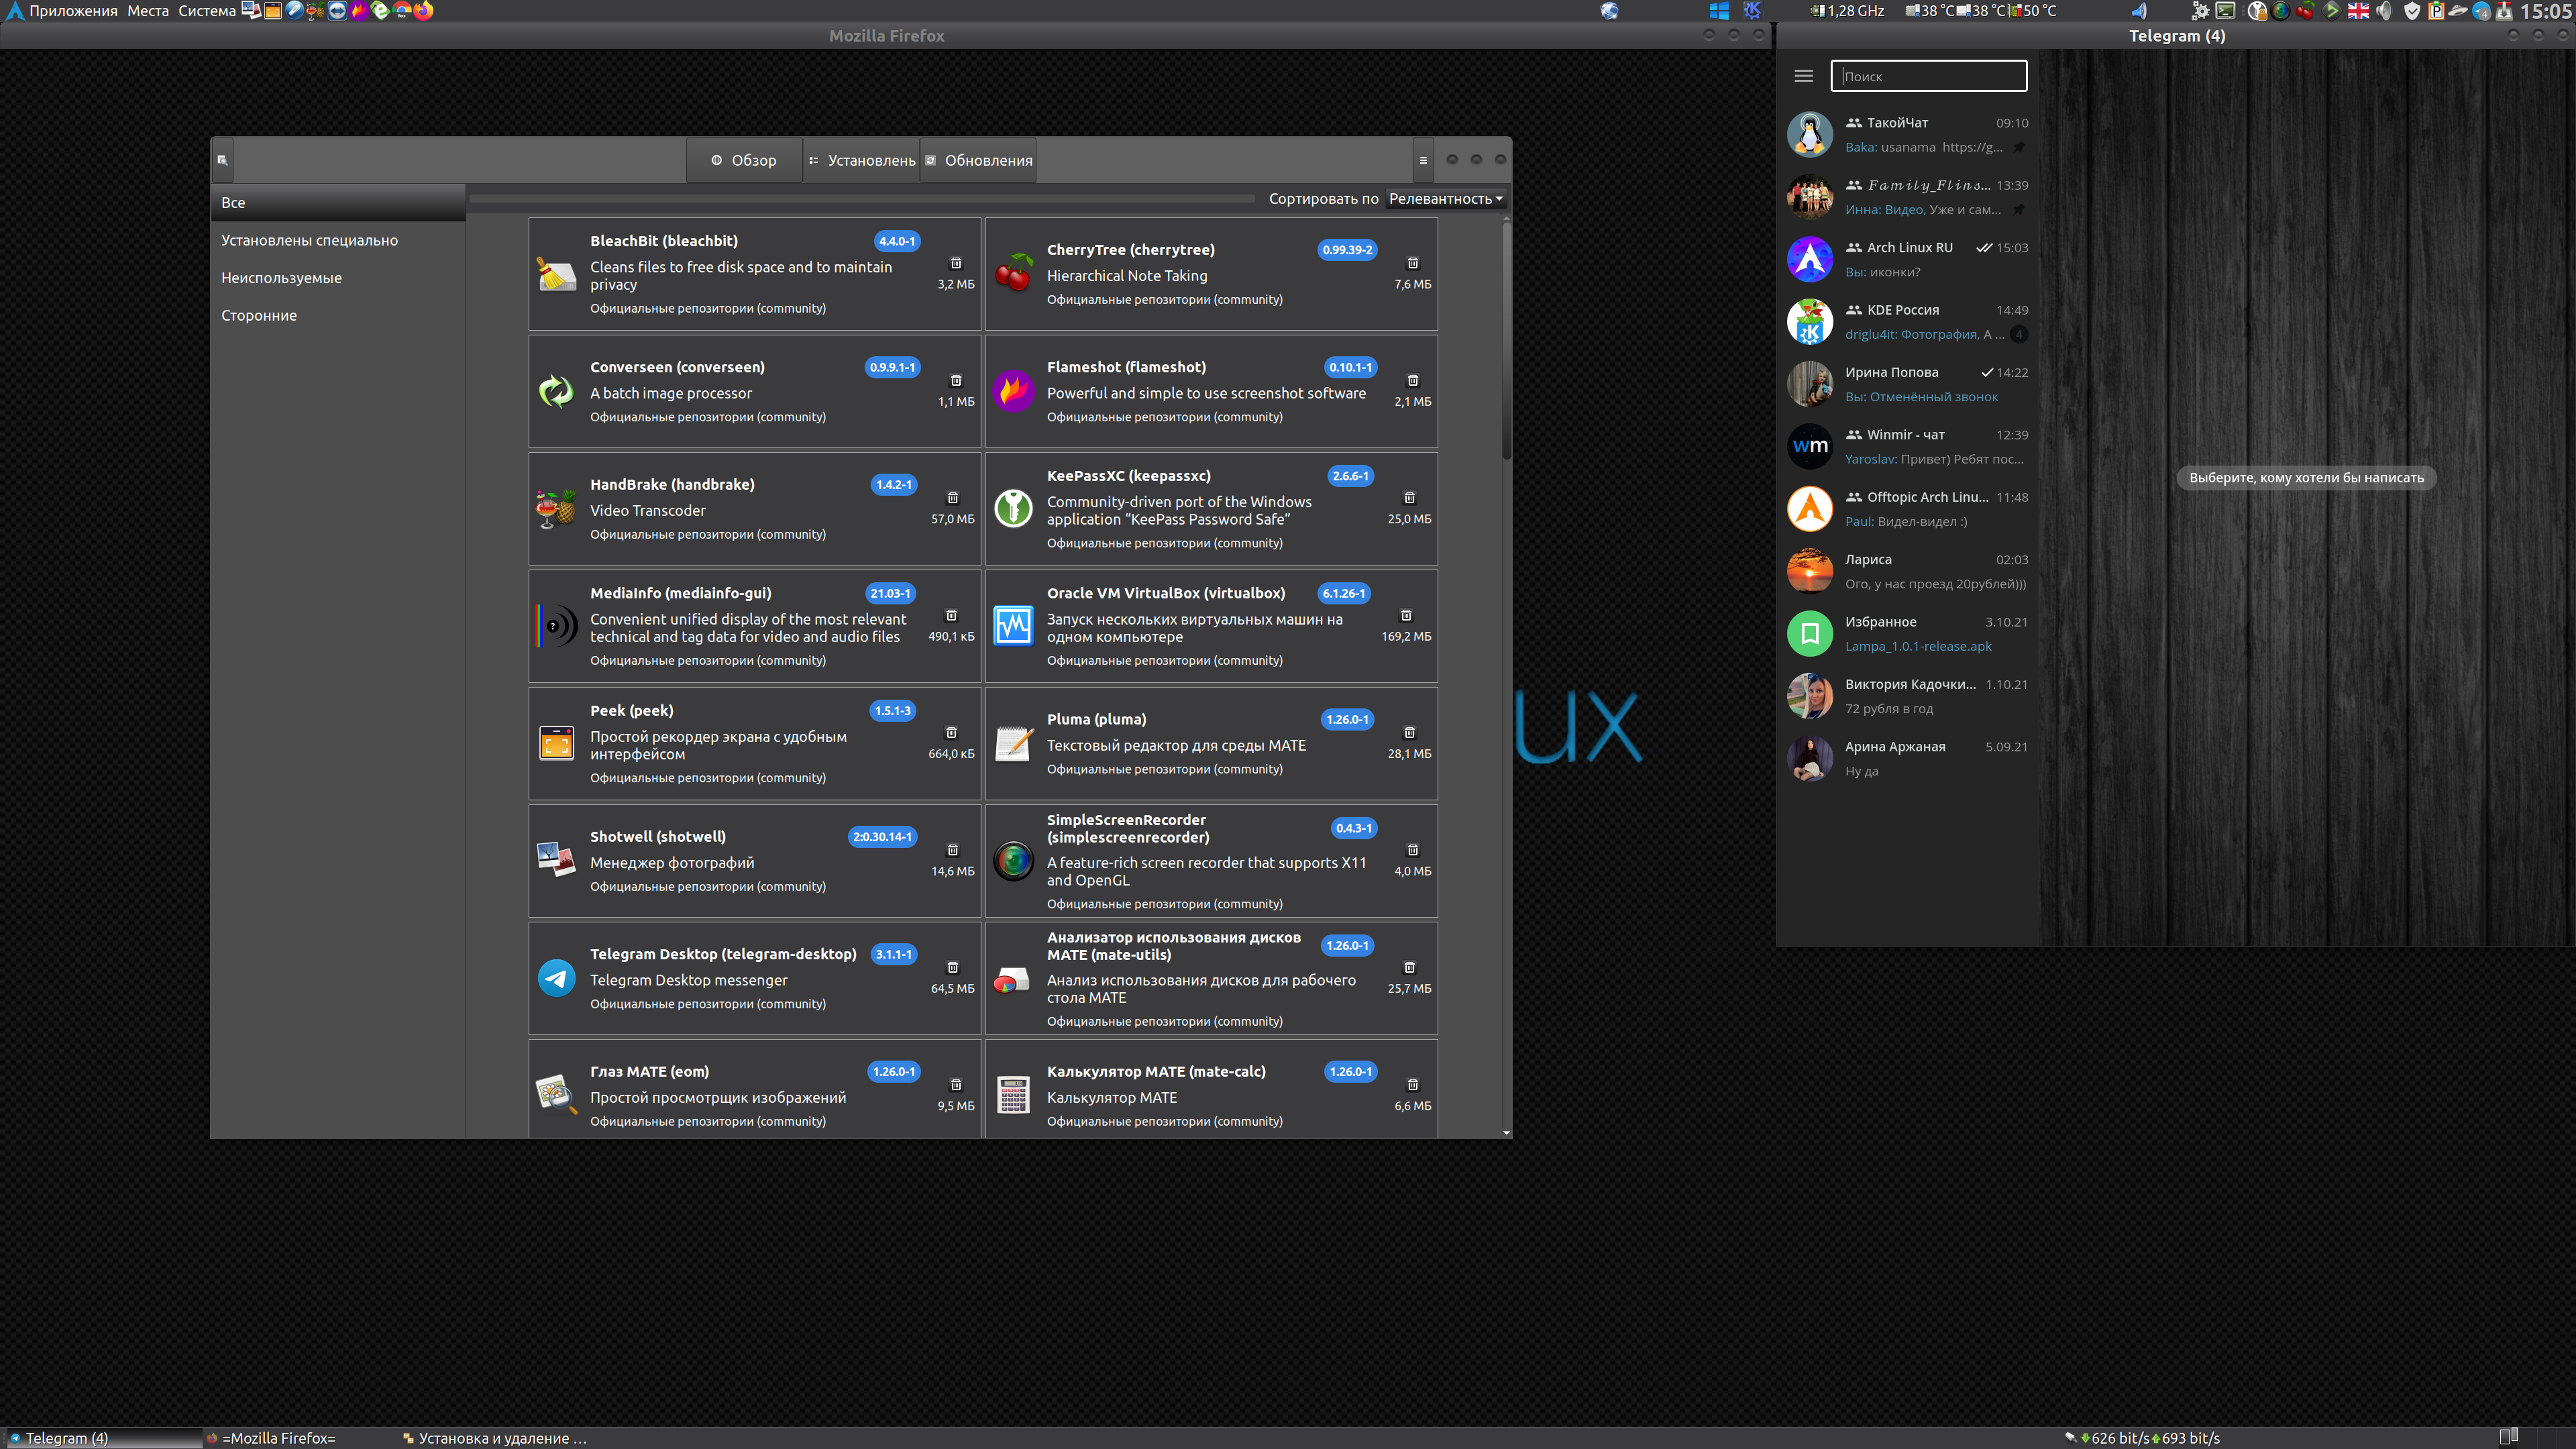
Task: Click the VirtualBox app icon in list
Action: point(1013,626)
